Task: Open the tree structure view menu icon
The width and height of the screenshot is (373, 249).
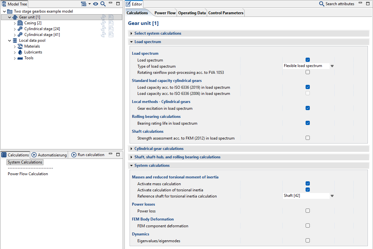Action: point(84,4)
